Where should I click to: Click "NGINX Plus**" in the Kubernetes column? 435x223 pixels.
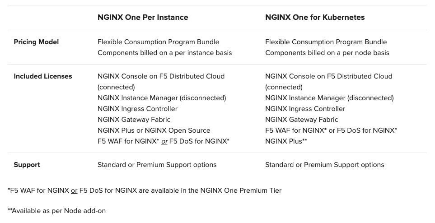286,141
